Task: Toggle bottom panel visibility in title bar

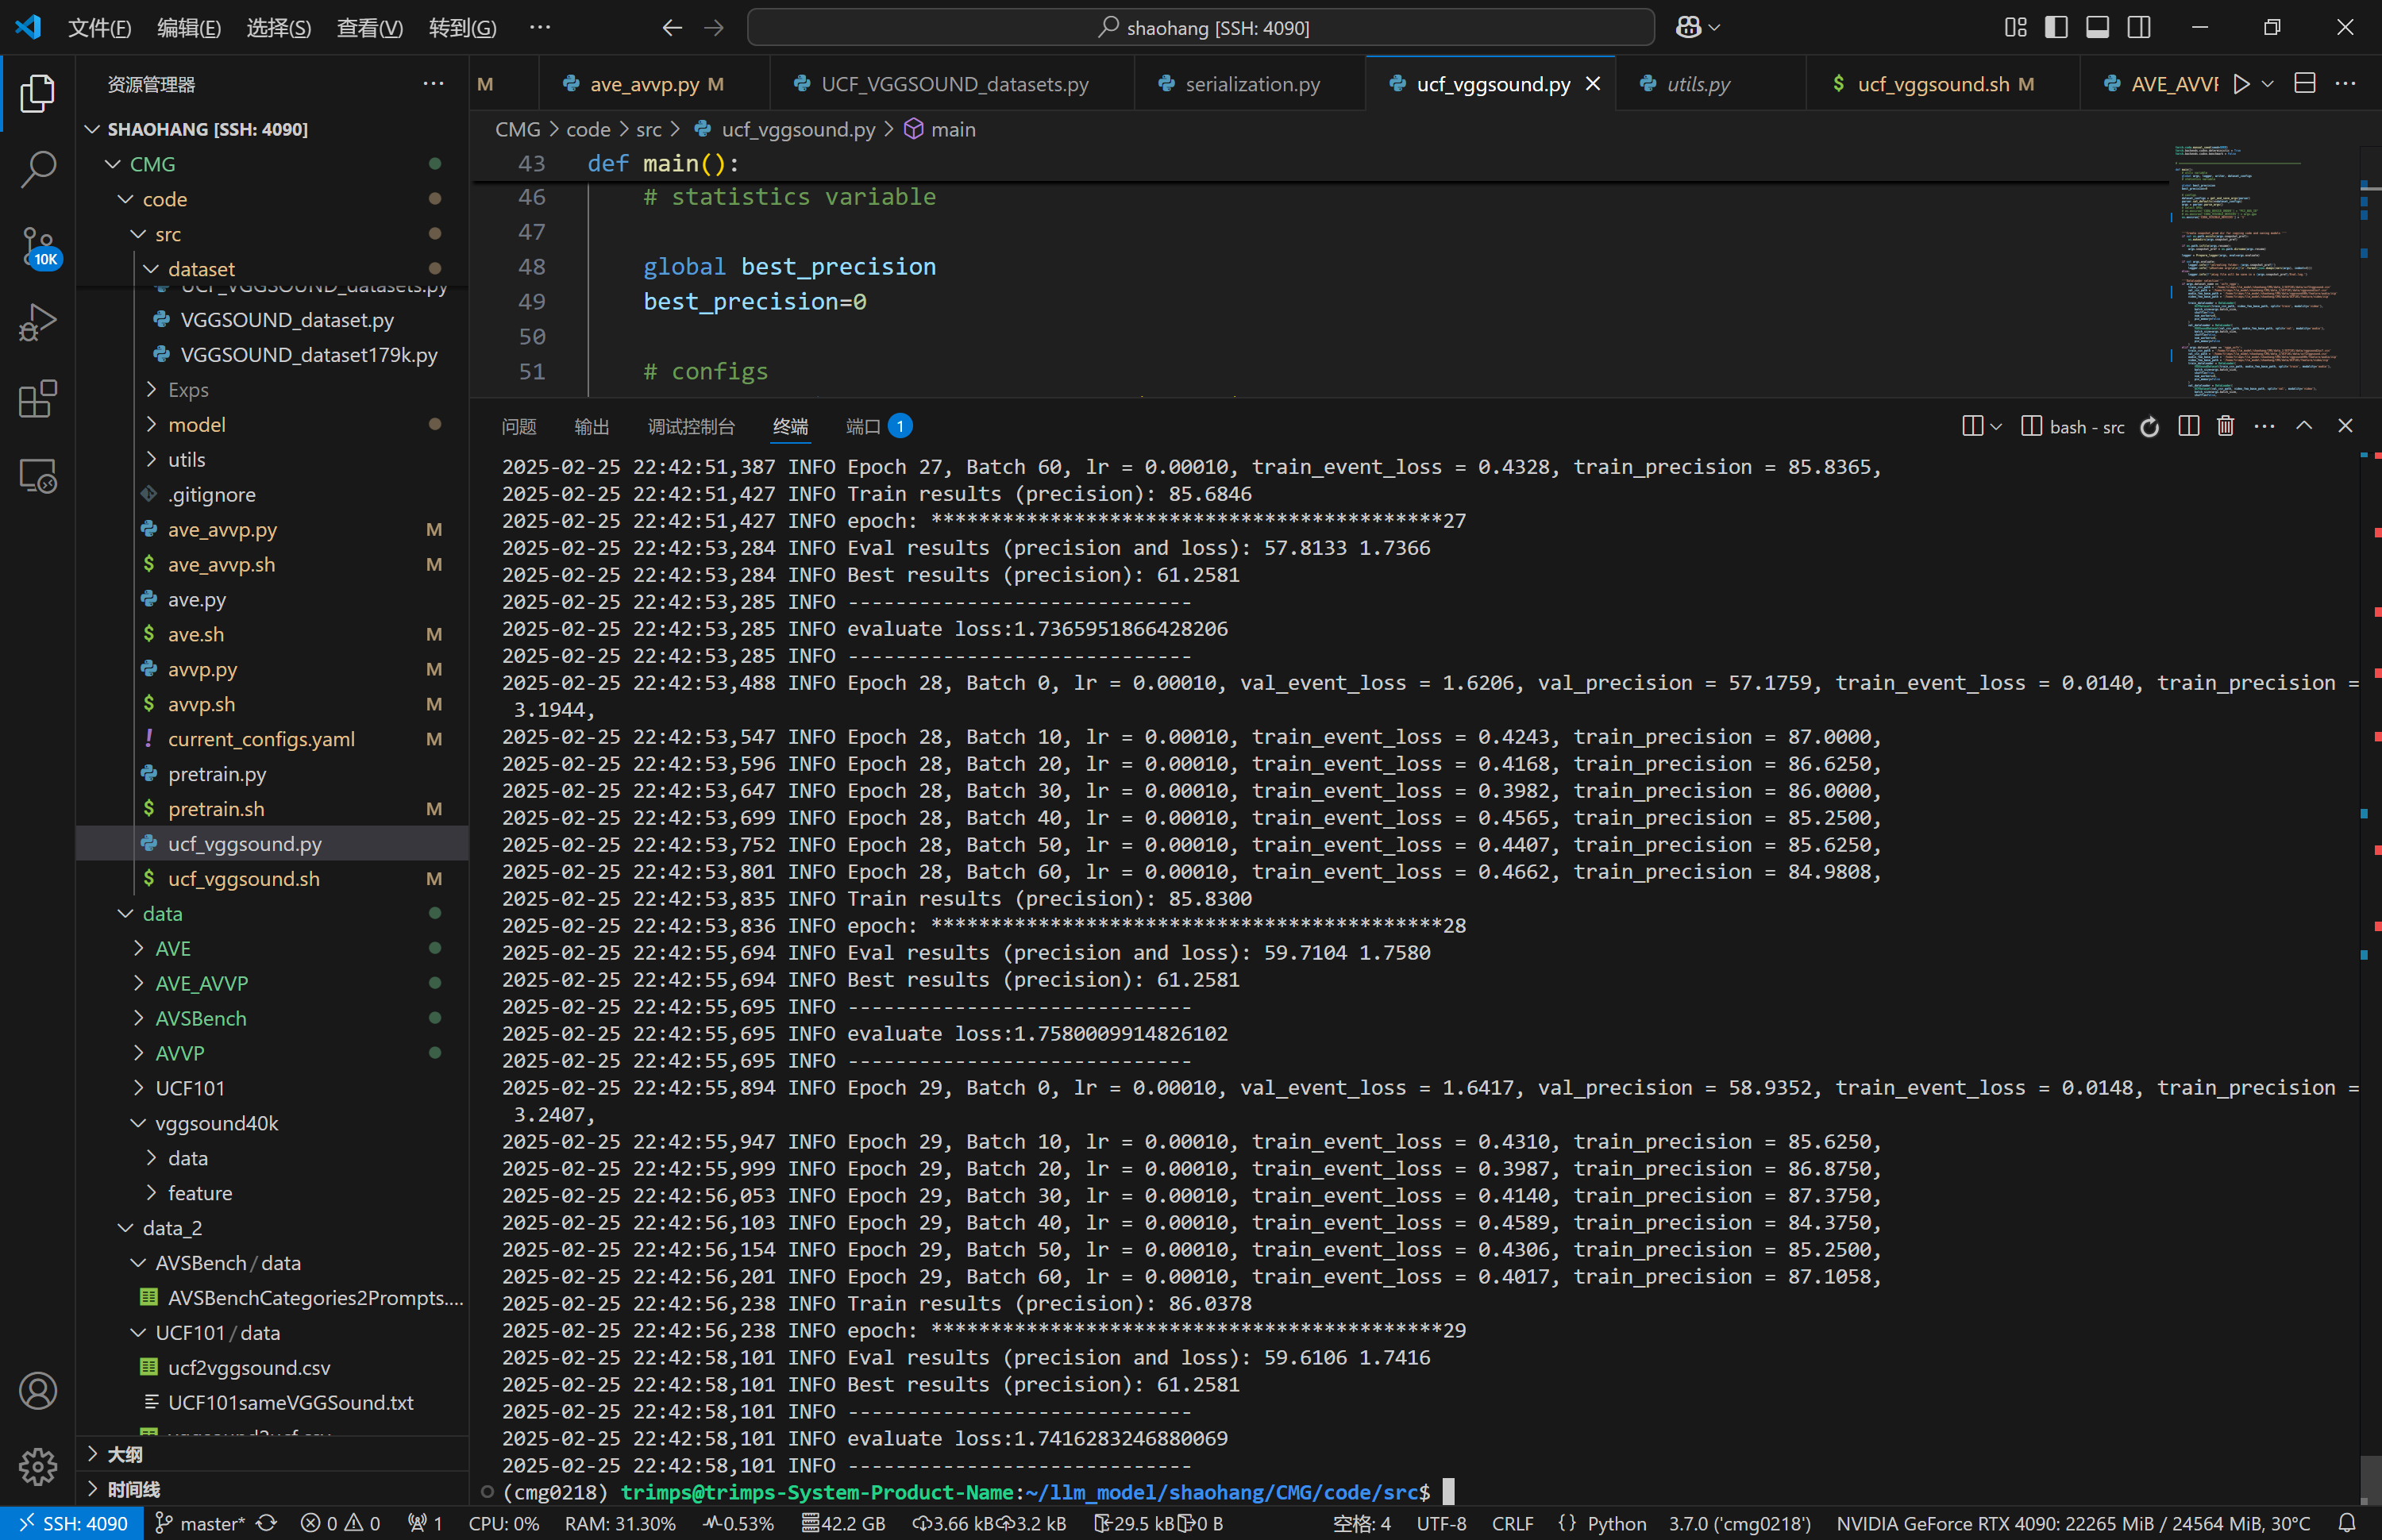Action: click(x=2097, y=28)
